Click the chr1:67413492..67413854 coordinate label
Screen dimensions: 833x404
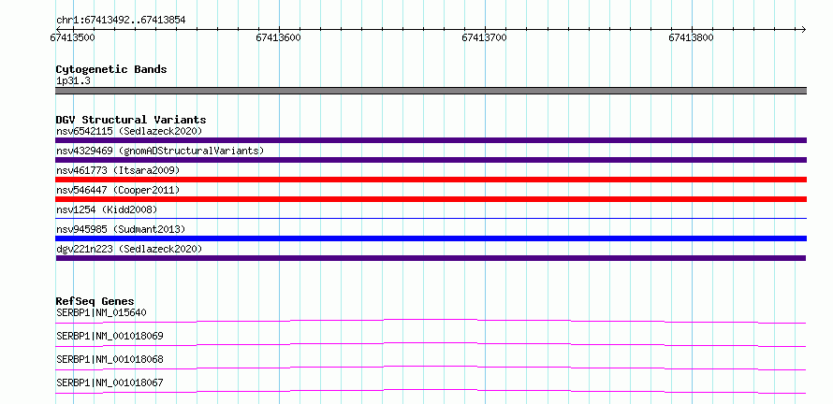121,21
